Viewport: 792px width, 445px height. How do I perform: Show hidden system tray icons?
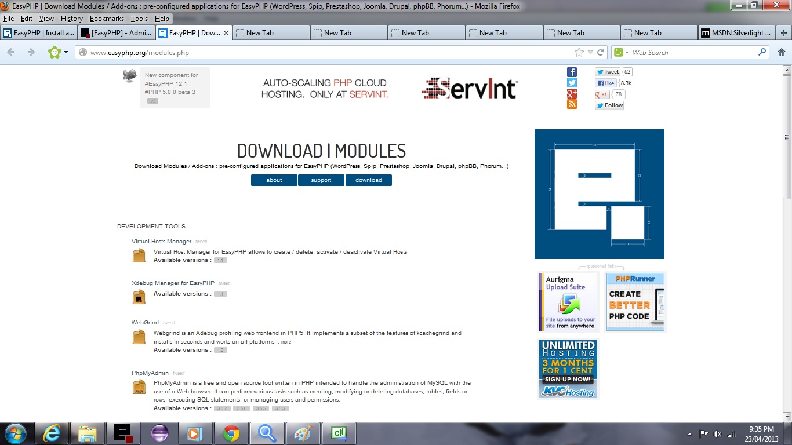tap(689, 433)
